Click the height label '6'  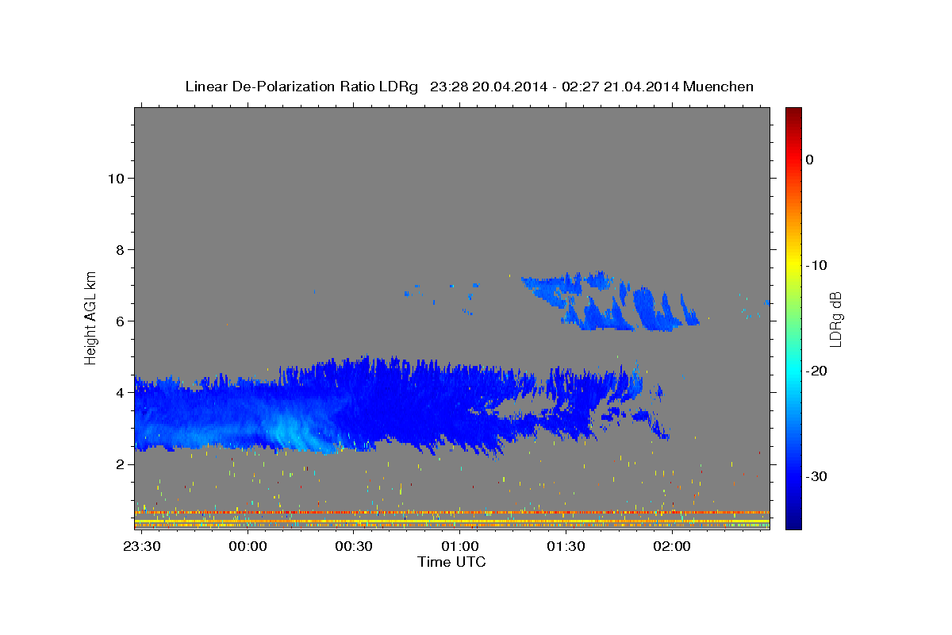tap(118, 321)
